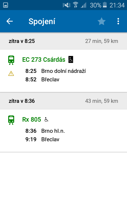The image size is (127, 212).
Task: Select the Brno hl.n. departure row
Action: click(x=45, y=131)
